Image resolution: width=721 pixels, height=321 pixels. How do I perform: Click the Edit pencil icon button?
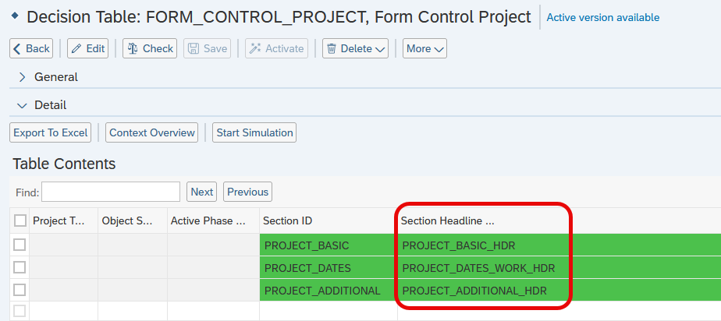[x=76, y=48]
